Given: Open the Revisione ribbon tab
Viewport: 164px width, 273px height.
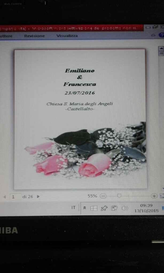Looking at the screenshot, I should tap(34, 36).
